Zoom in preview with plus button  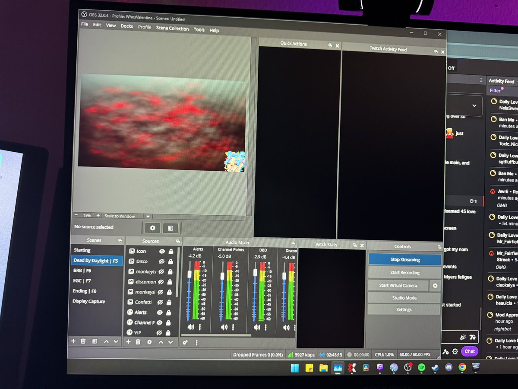coord(98,215)
